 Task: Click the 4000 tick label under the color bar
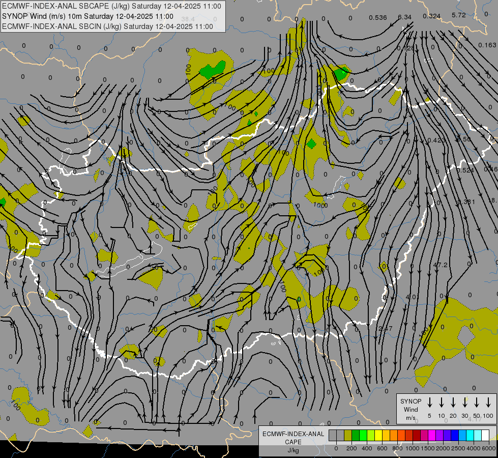(474, 448)
